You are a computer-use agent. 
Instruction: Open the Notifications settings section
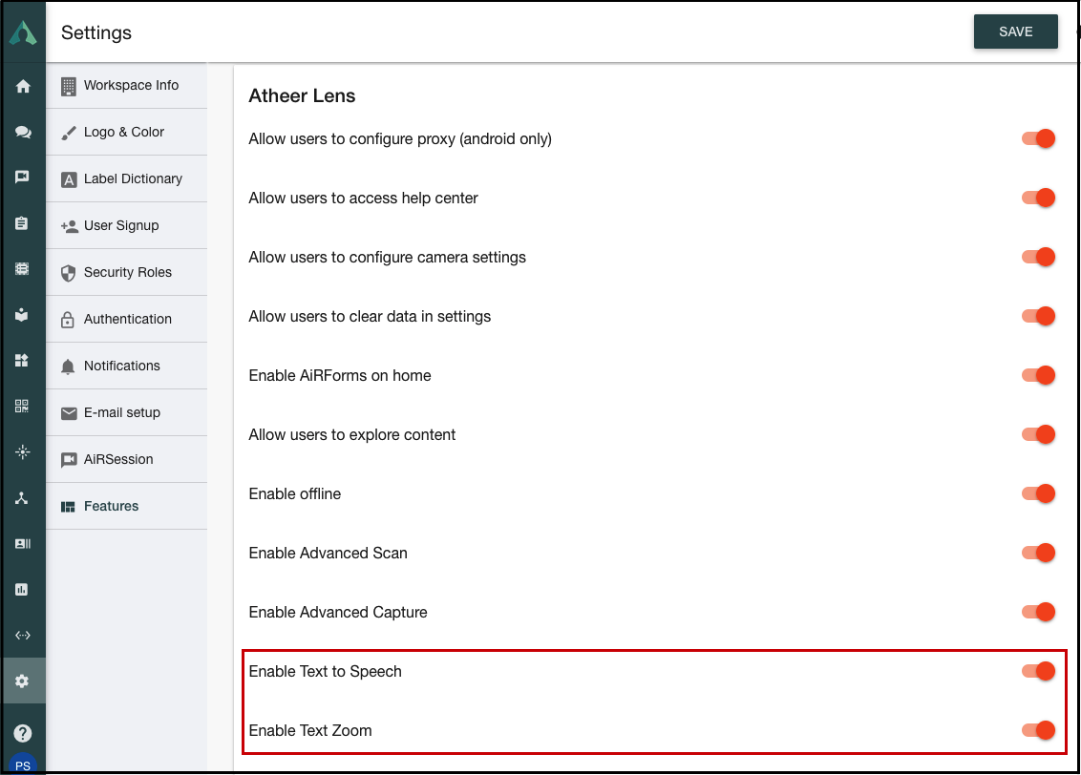[126, 367]
